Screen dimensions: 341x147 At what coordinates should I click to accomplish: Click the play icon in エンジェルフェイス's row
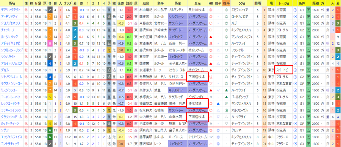295,137
